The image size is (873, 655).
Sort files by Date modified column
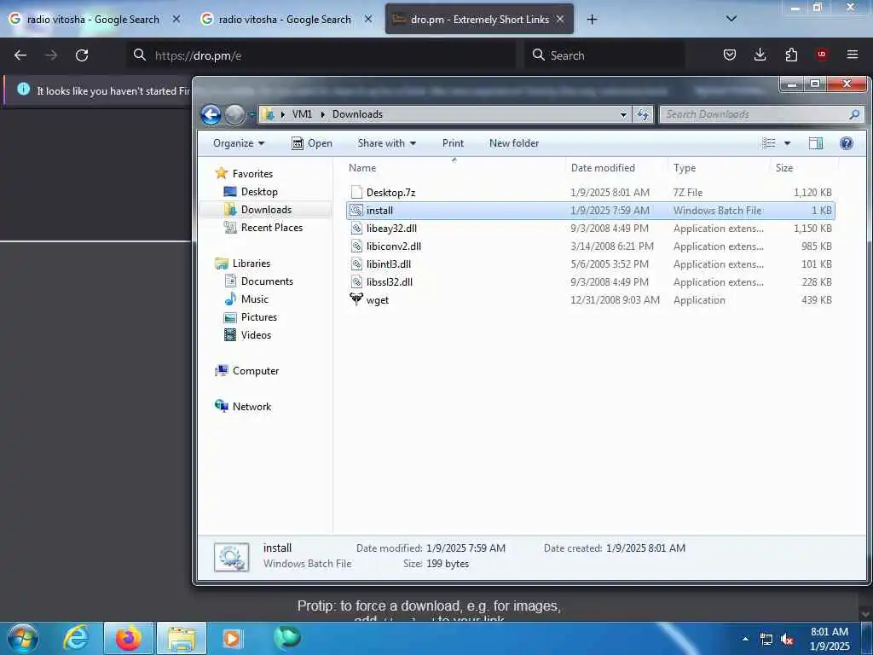pos(616,168)
